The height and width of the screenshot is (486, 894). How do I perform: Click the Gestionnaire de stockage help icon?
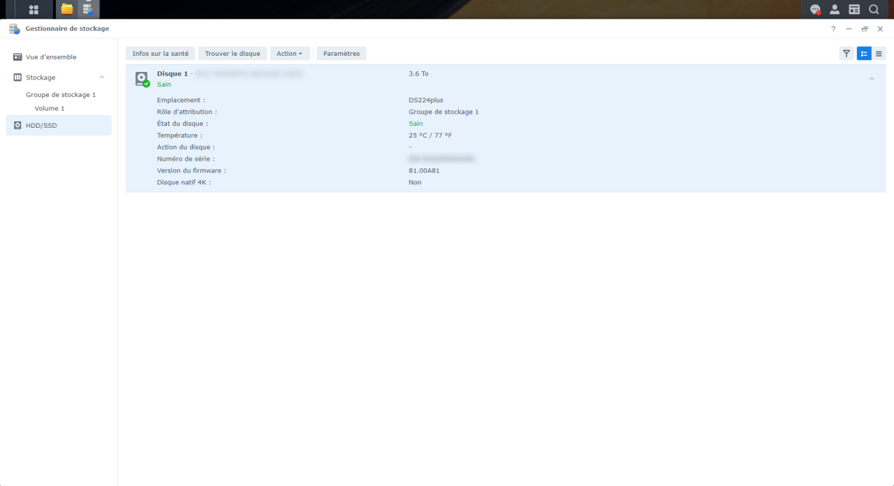pyautogui.click(x=833, y=29)
